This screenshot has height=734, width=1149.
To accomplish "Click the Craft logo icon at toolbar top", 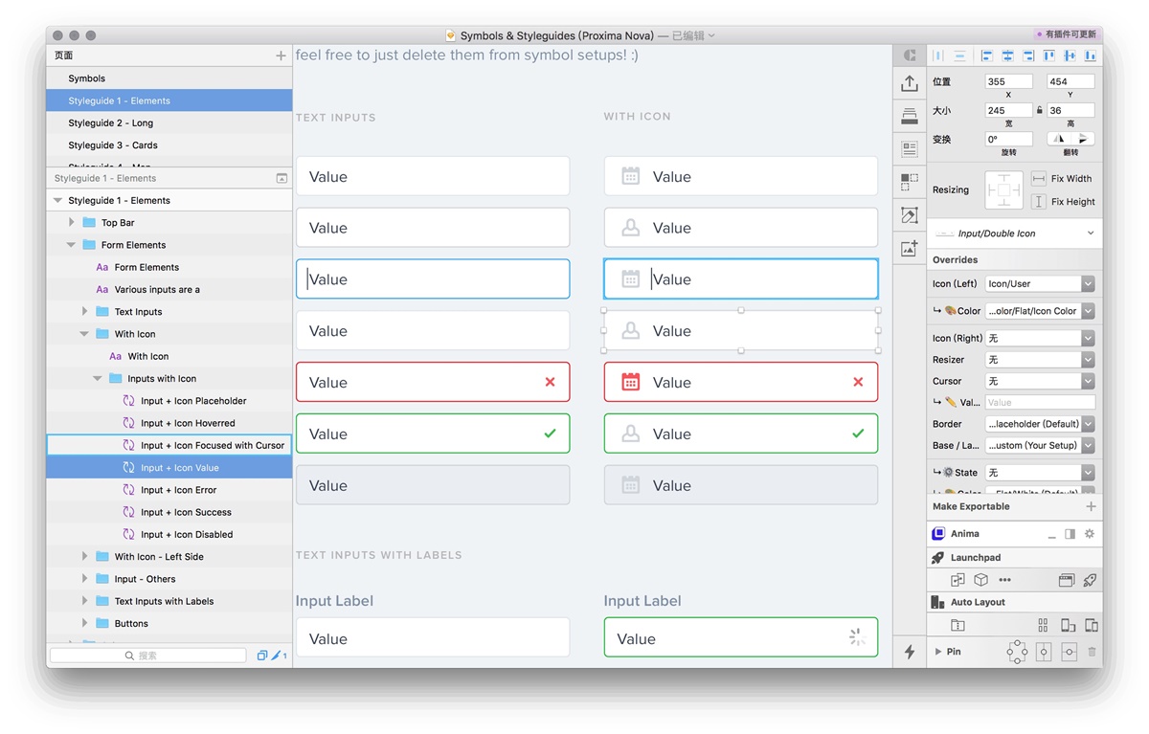I will [910, 56].
